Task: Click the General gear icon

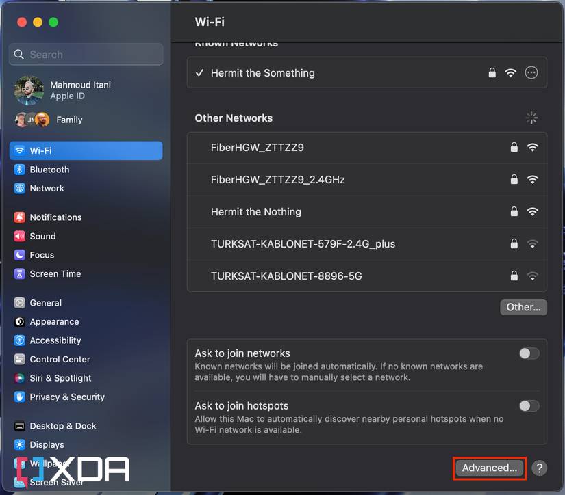Action: 19,303
